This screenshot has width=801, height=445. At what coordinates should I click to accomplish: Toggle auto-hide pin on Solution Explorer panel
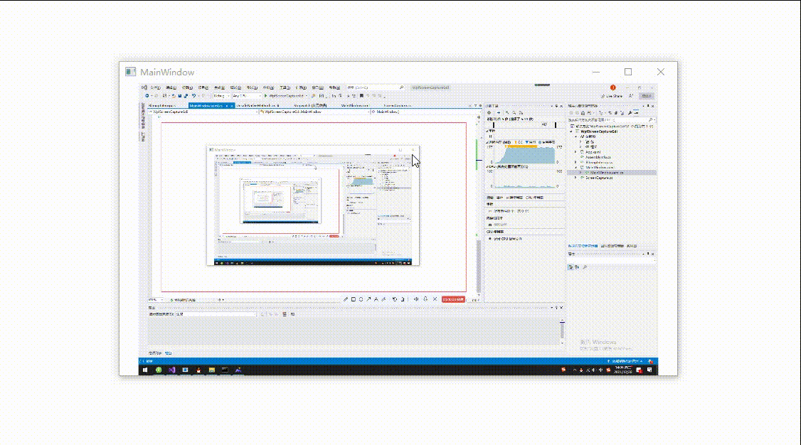click(648, 106)
